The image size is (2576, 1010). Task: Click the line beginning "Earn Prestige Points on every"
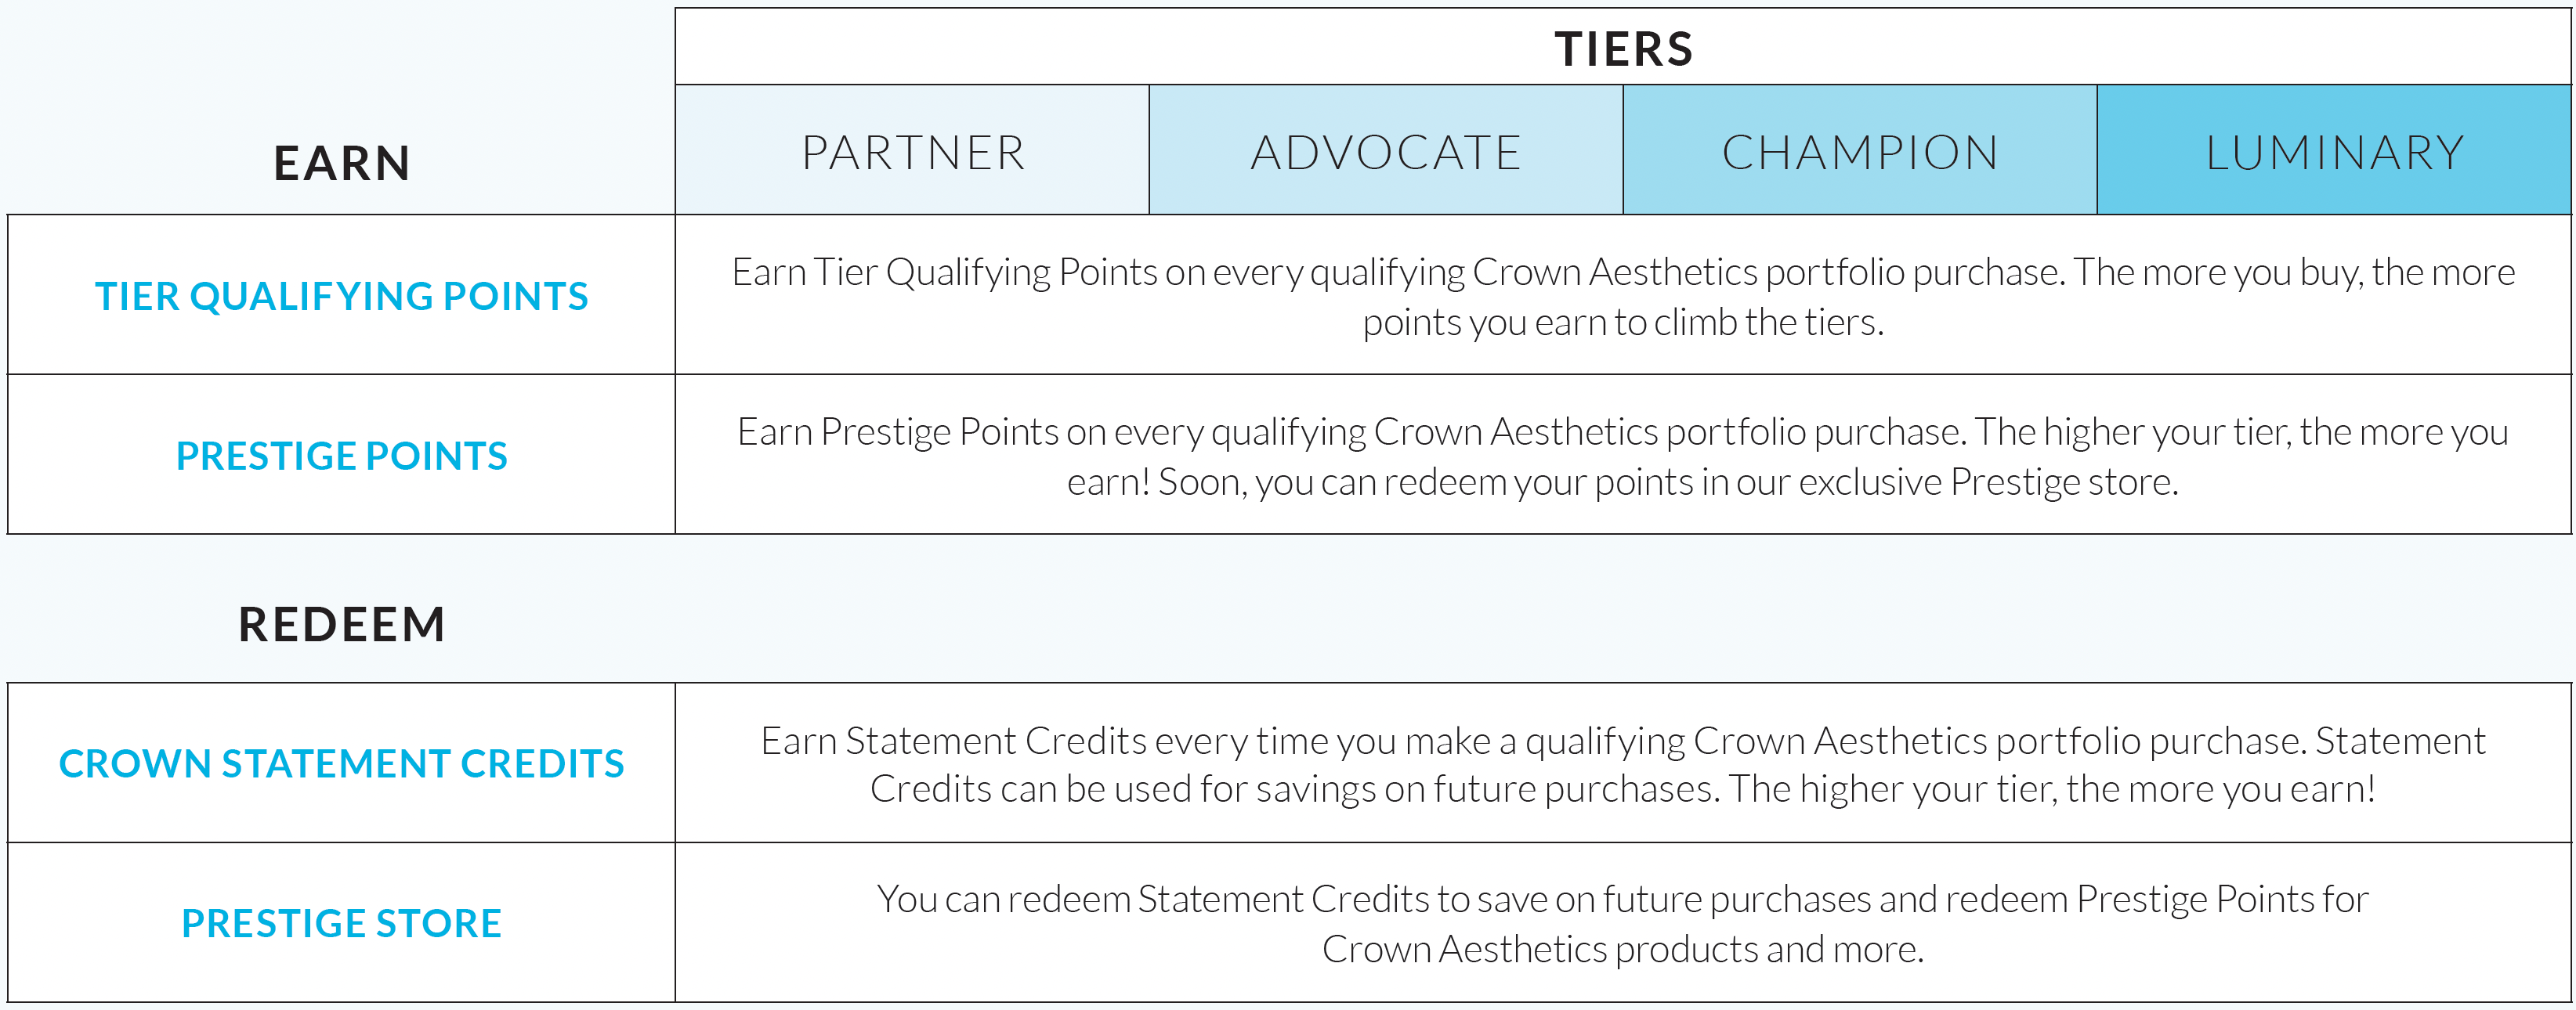pos(1623,431)
